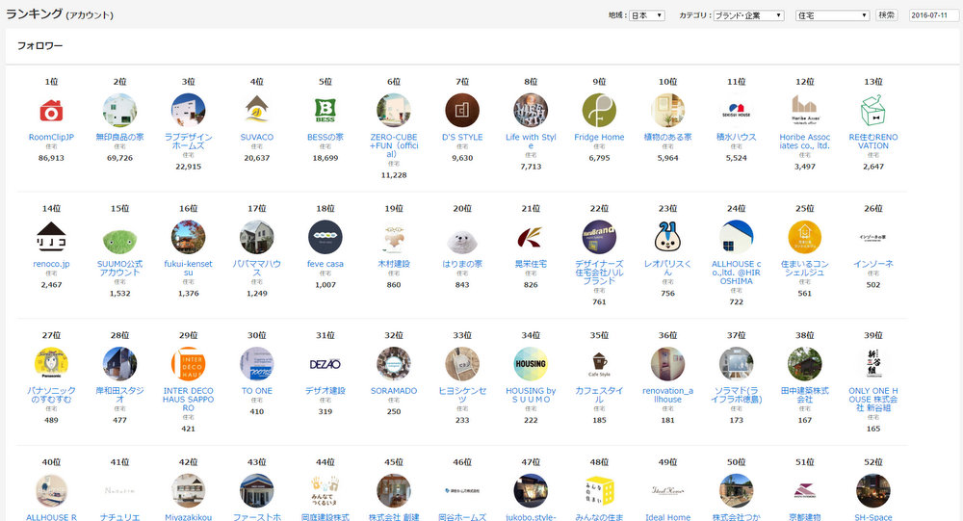Image resolution: width=963 pixels, height=521 pixels.
Task: Open the 植物のある家 name link
Action: 667,137
